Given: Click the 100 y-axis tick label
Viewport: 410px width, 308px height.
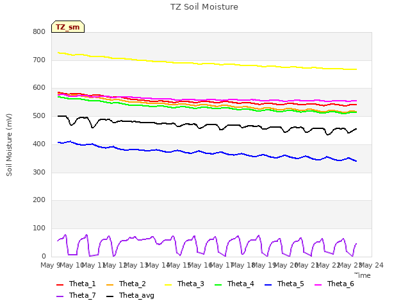Looking at the screenshot, I should click(39, 228).
